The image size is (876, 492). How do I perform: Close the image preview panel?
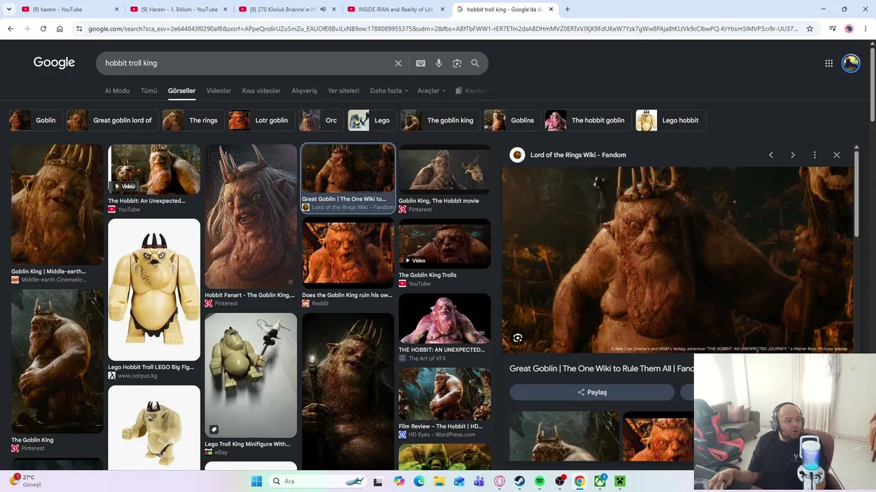836,155
